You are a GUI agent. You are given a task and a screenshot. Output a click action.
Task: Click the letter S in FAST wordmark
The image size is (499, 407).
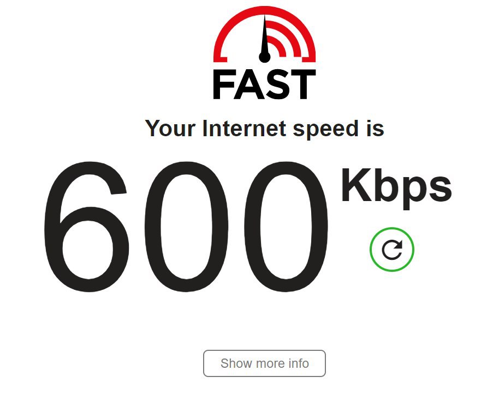click(276, 85)
